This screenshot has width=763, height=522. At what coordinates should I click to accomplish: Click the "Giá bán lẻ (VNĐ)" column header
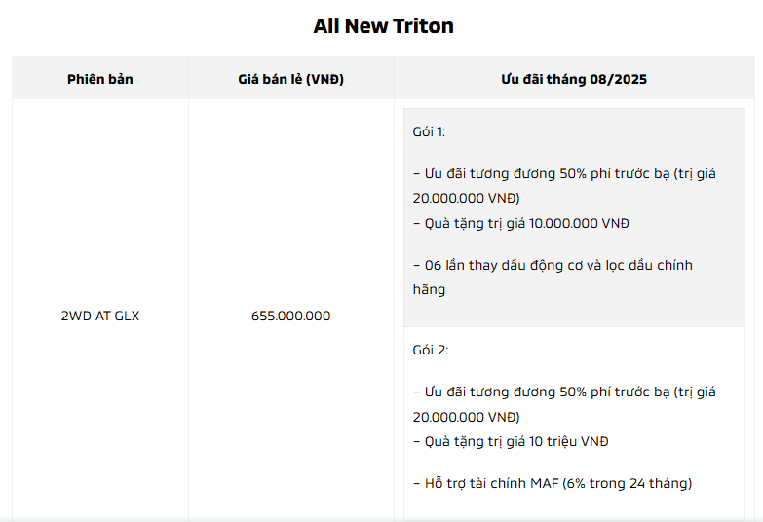[x=290, y=79]
